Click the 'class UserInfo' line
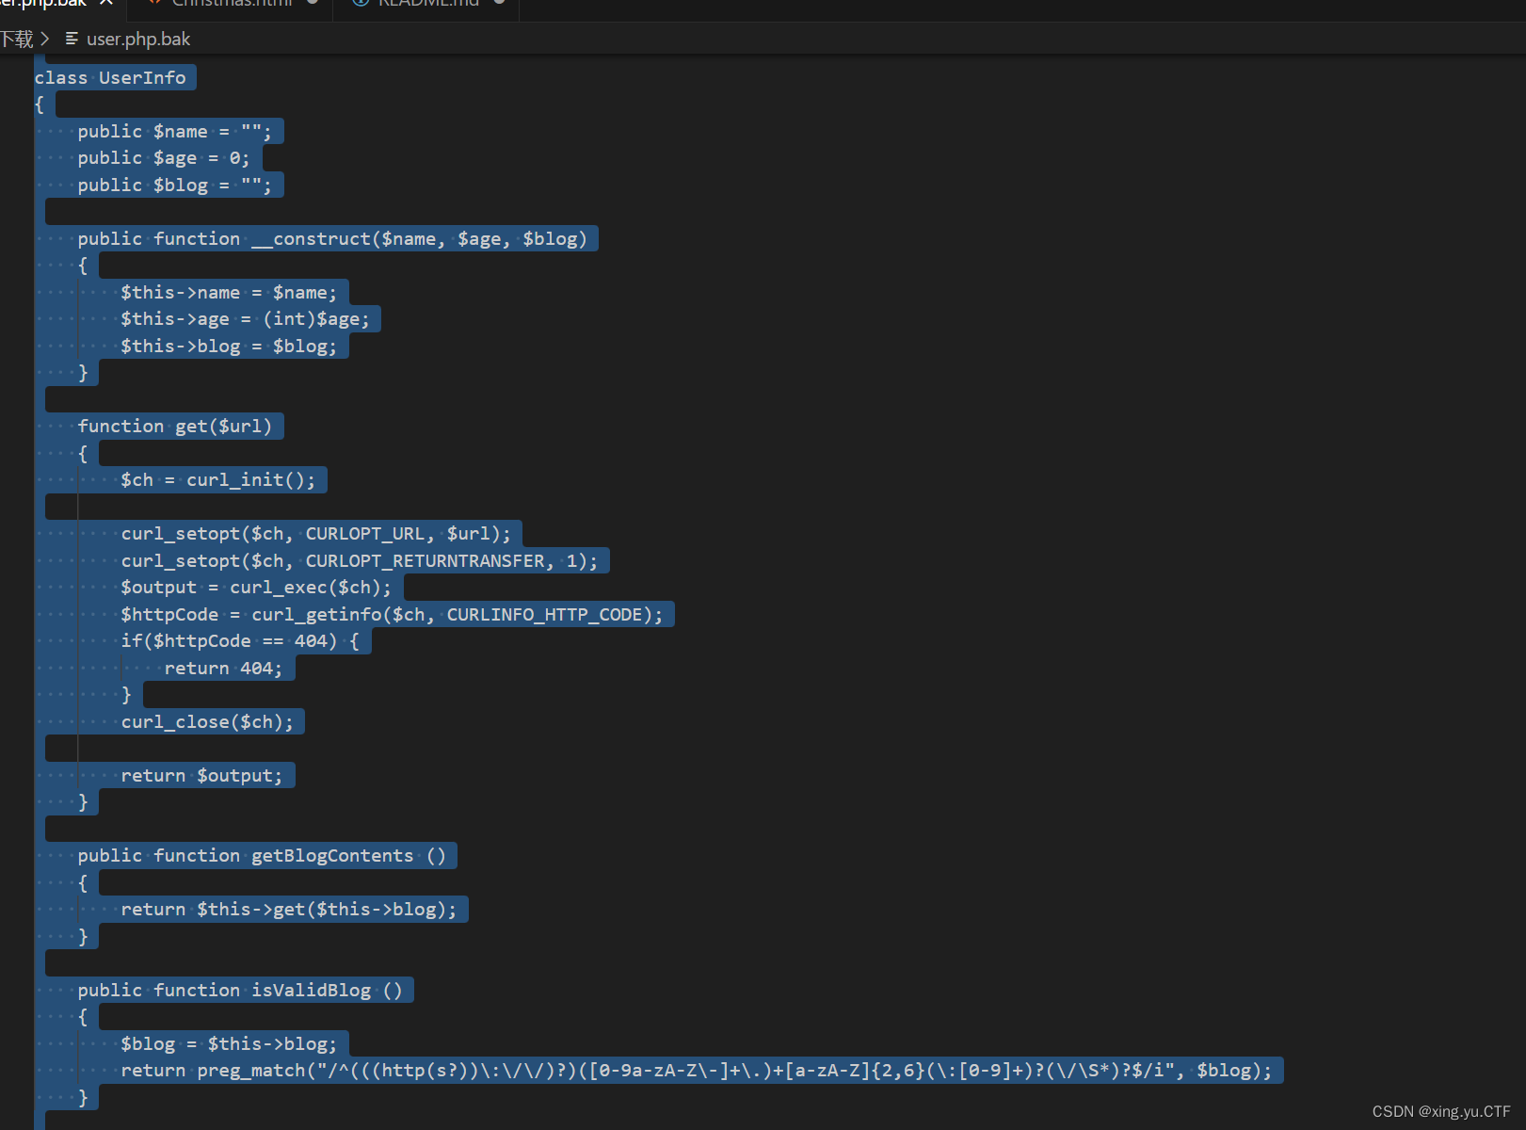The width and height of the screenshot is (1526, 1130). point(110,78)
